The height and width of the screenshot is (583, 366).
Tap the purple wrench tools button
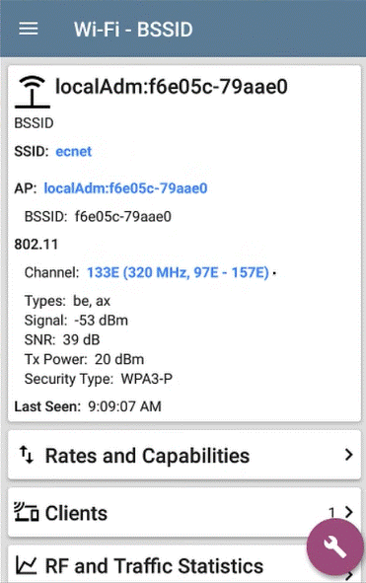pyautogui.click(x=334, y=547)
